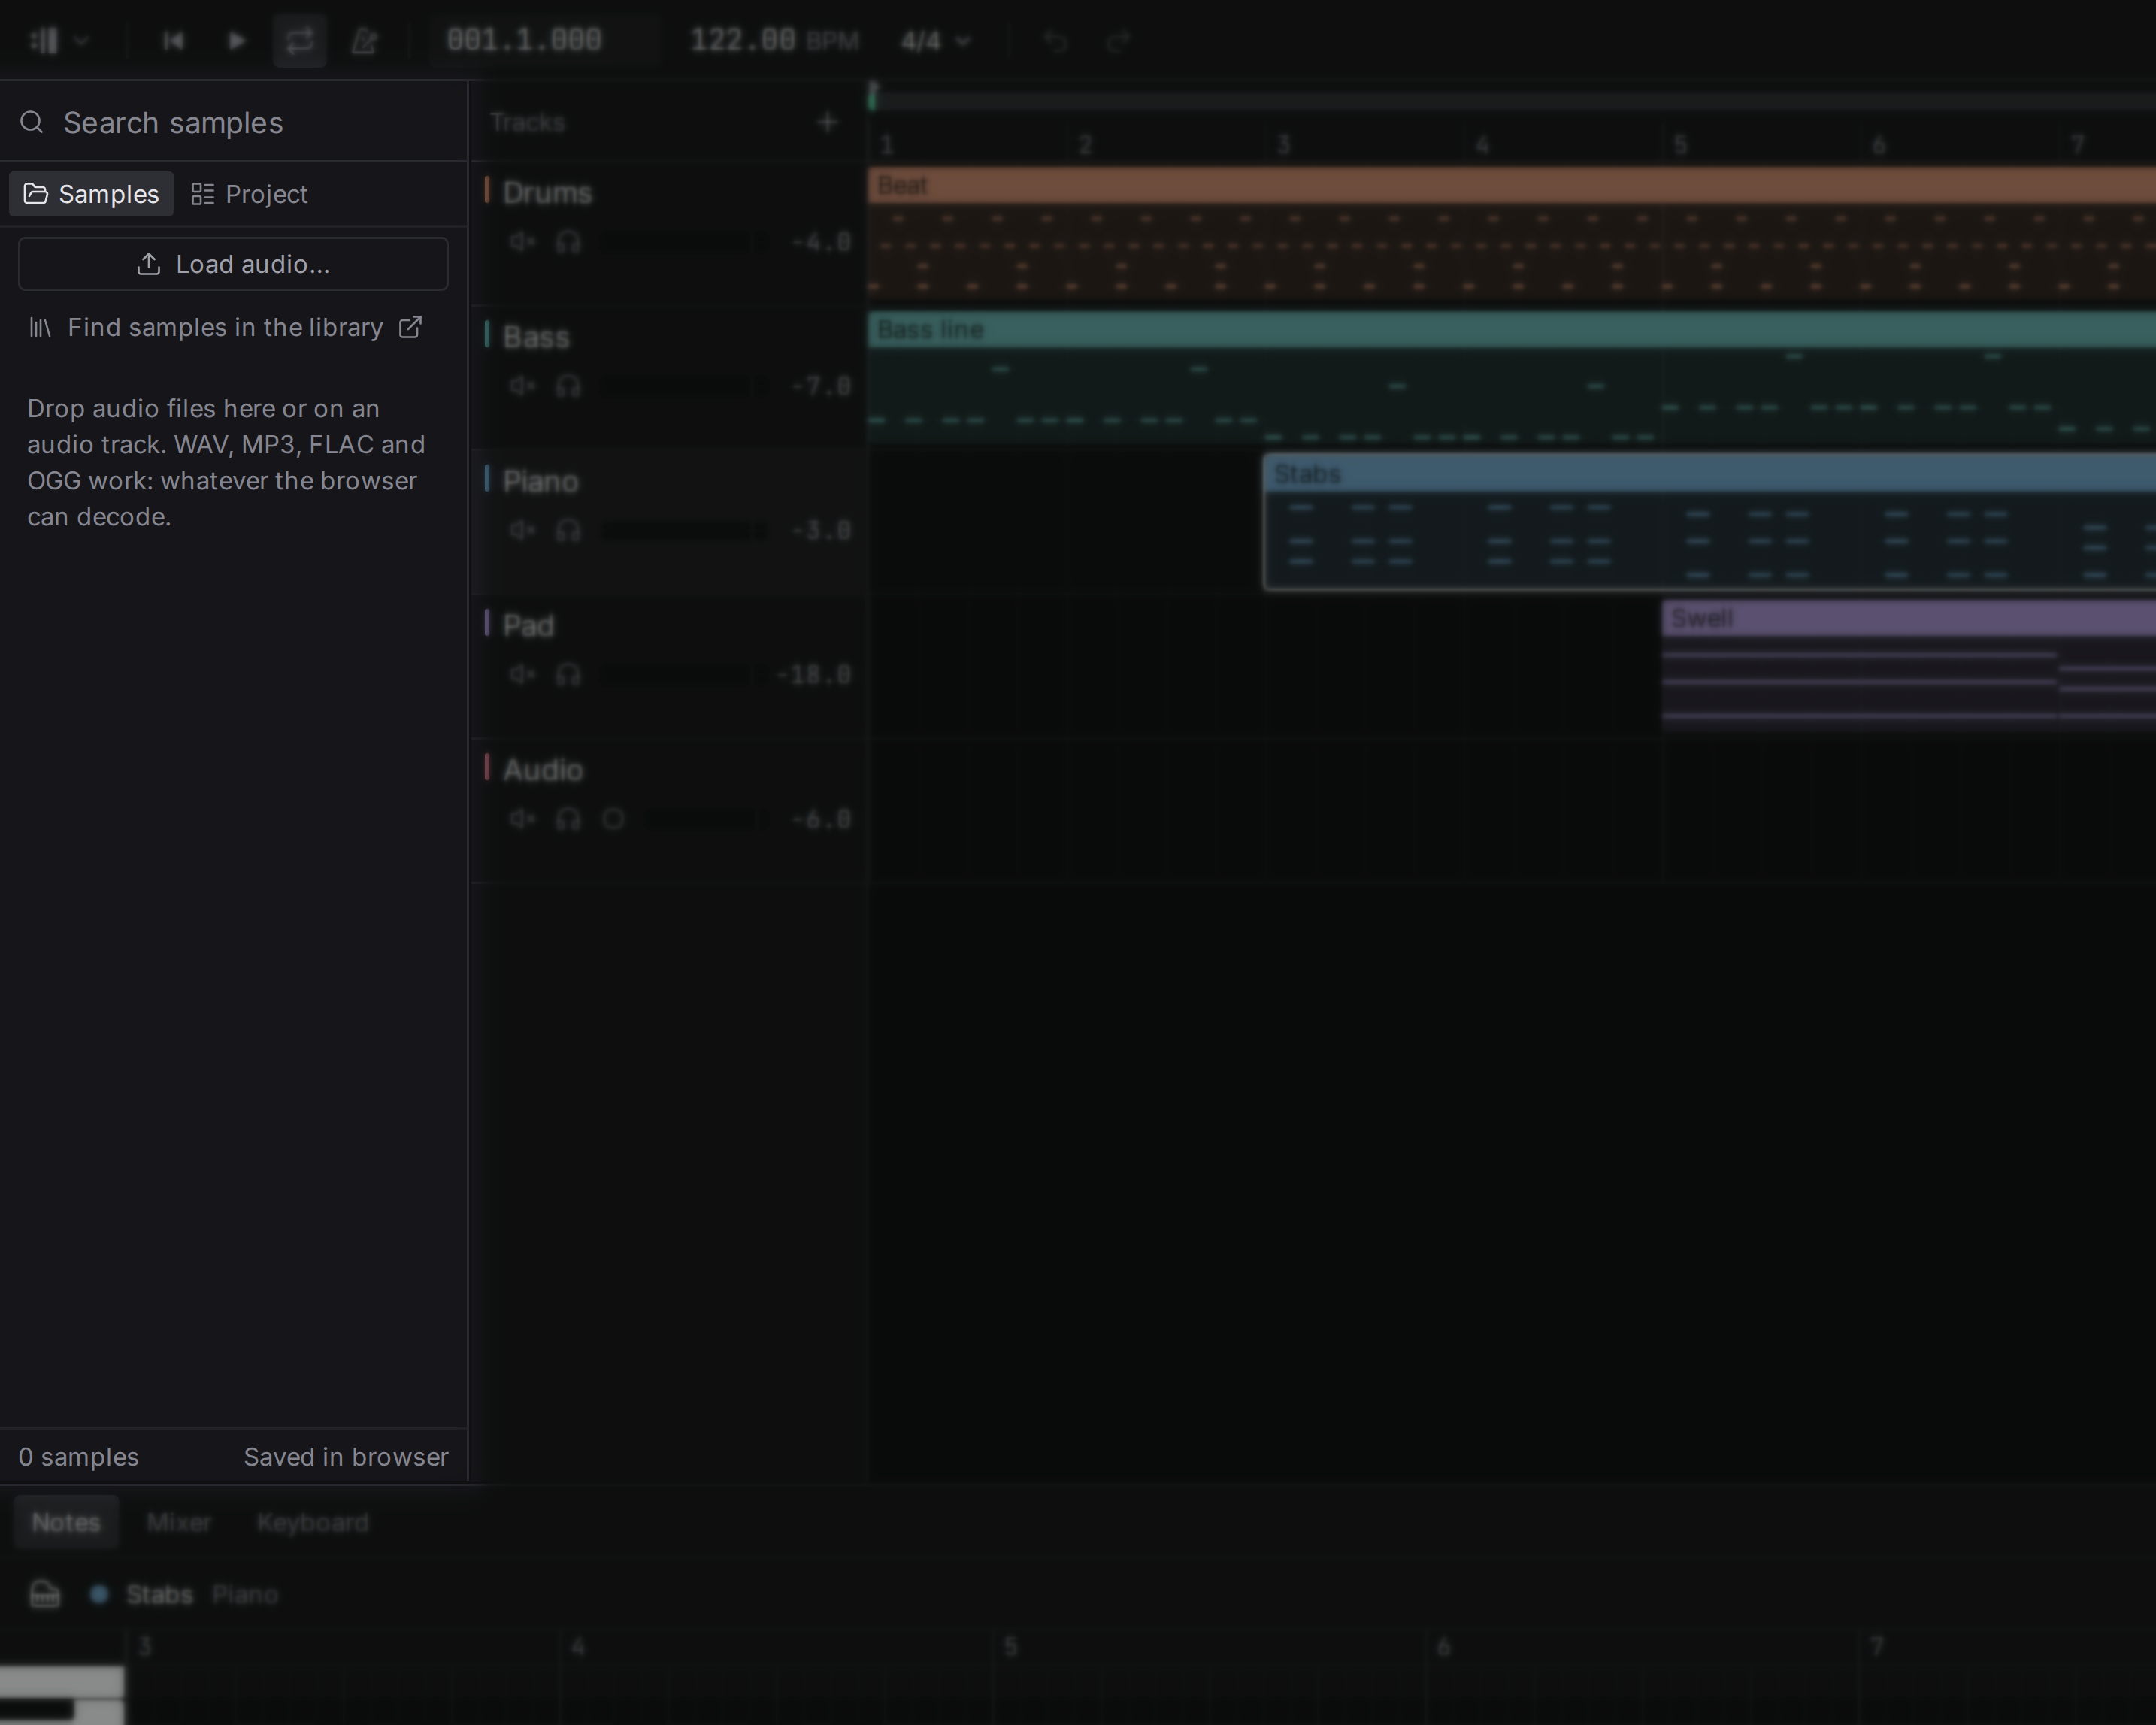Open the Keyboard bottom tab
Image resolution: width=2156 pixels, height=1725 pixels.
tap(313, 1522)
